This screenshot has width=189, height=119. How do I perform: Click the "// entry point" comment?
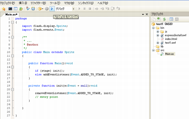click(x=46, y=97)
